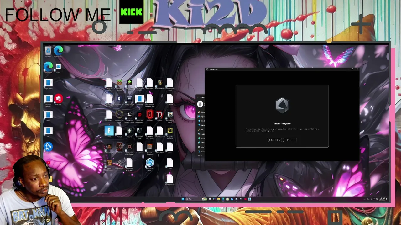Open the Dead by Daylight shortcut
This screenshot has width=401, height=225.
[129, 100]
